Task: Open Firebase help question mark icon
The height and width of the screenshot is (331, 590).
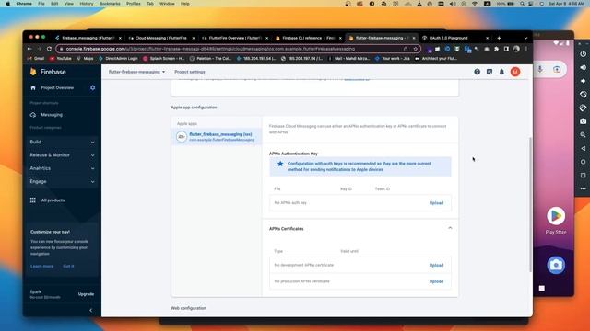Action: point(477,72)
